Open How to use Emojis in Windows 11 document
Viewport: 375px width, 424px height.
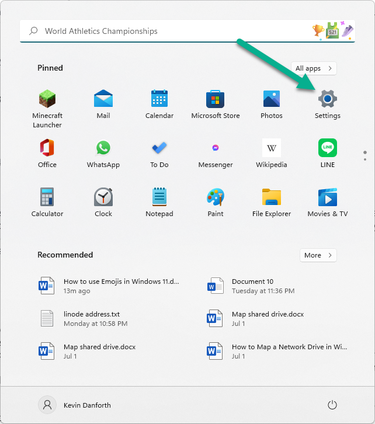tap(109, 286)
